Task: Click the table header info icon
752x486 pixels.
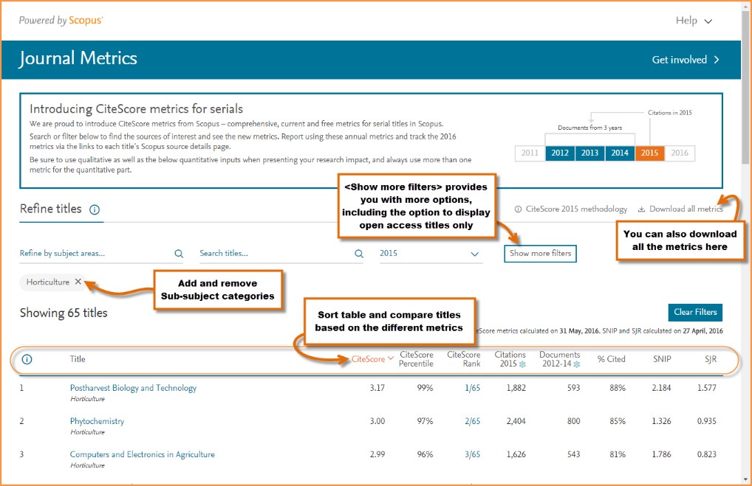Action: coord(27,359)
